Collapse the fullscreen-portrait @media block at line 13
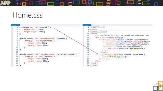 click(19, 54)
